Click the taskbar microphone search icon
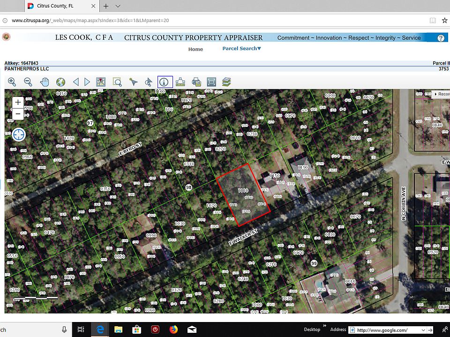The height and width of the screenshot is (337, 450). click(64, 330)
